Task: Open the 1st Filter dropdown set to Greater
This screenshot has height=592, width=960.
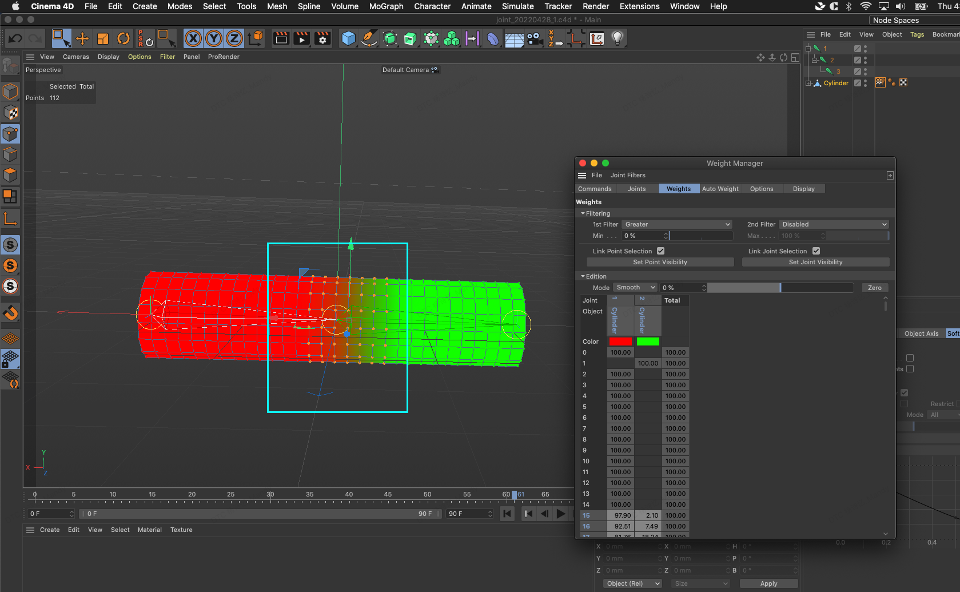Action: click(677, 224)
